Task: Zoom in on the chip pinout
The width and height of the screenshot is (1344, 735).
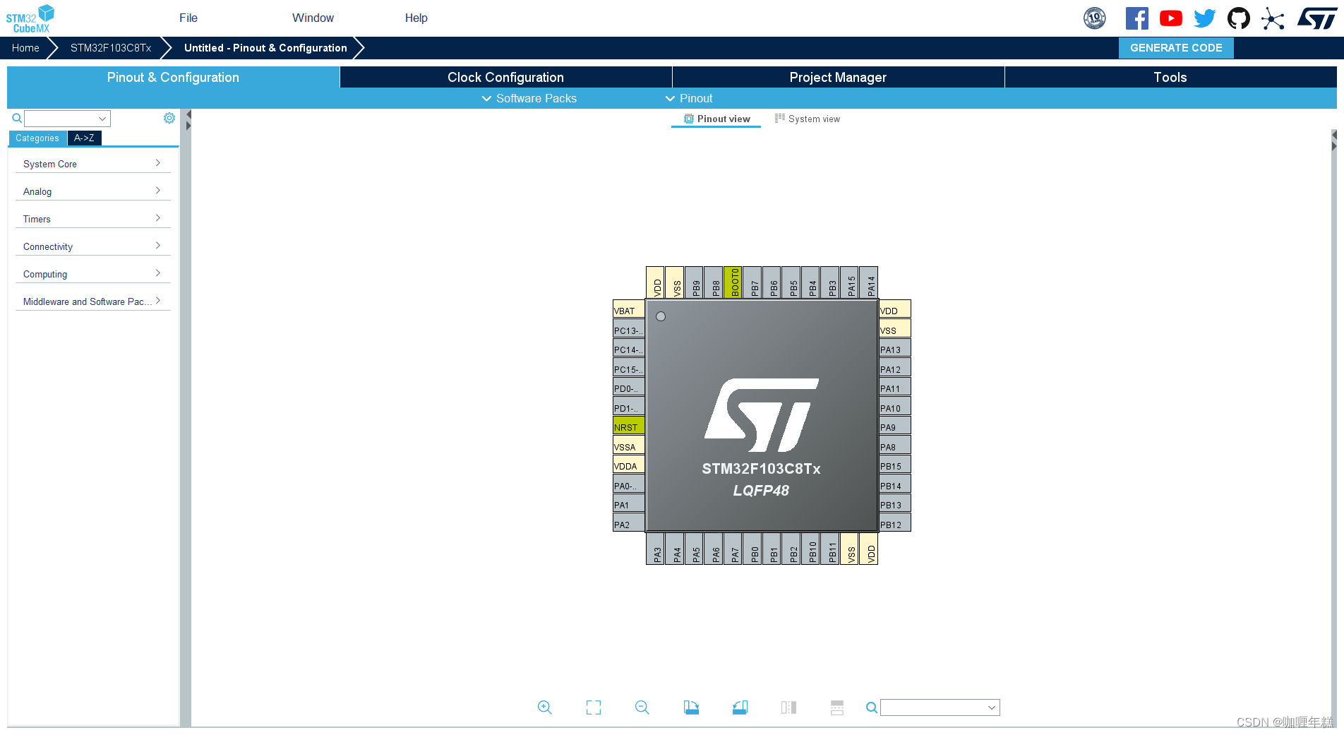Action: [544, 707]
